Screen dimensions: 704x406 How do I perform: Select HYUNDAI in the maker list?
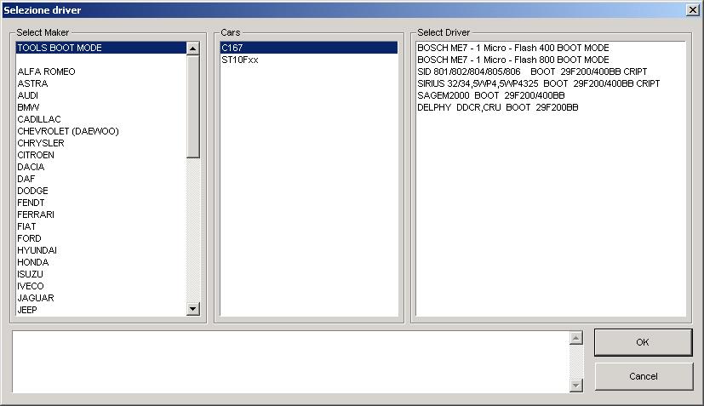tap(101, 250)
